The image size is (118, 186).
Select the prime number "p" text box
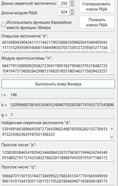58,155
